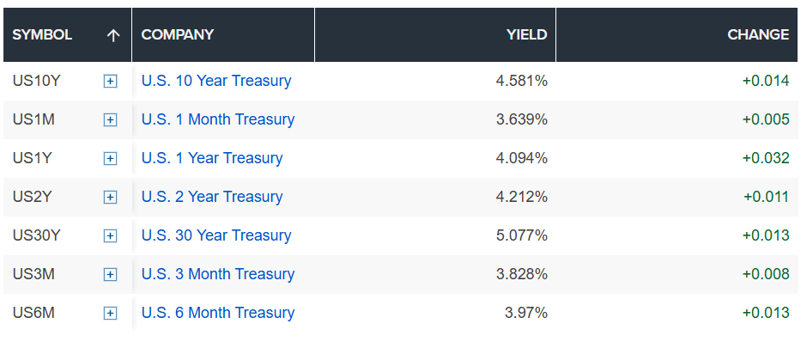
Task: Open U.S. 3 Month Treasury link
Action: (x=218, y=274)
